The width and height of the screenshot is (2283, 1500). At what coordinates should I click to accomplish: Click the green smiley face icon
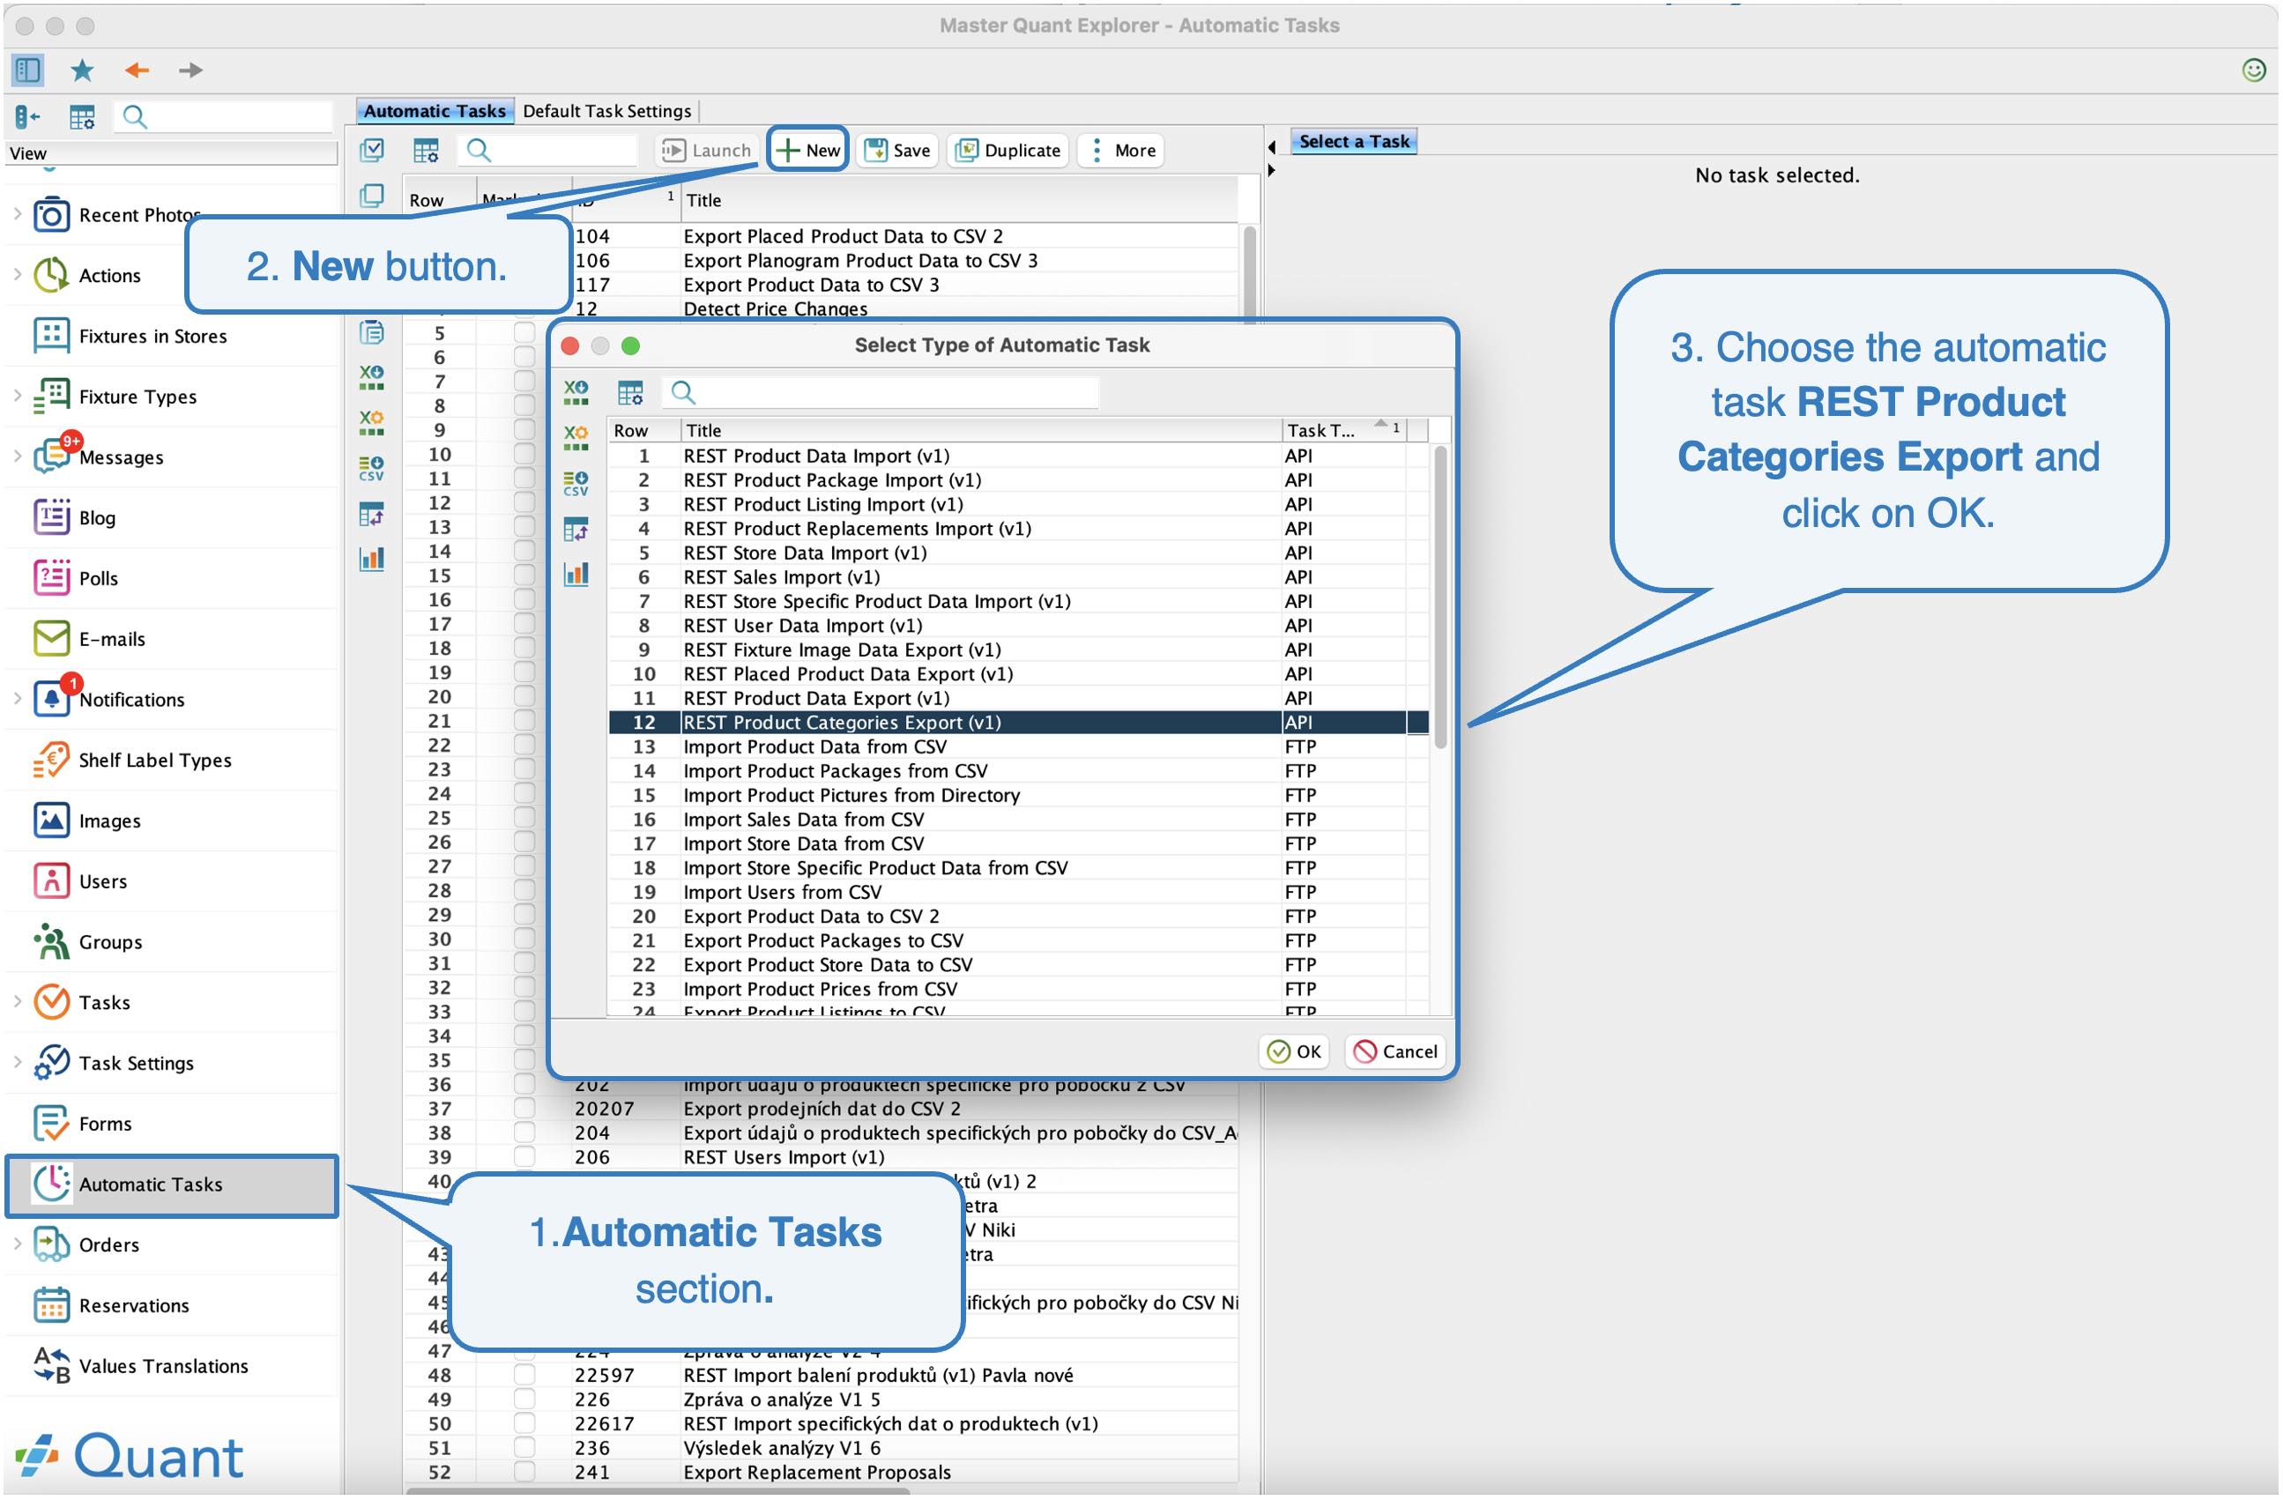tap(2253, 70)
